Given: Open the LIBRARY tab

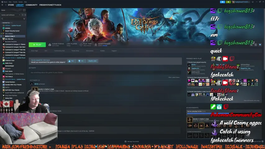Looking at the screenshot, I should [20, 5].
